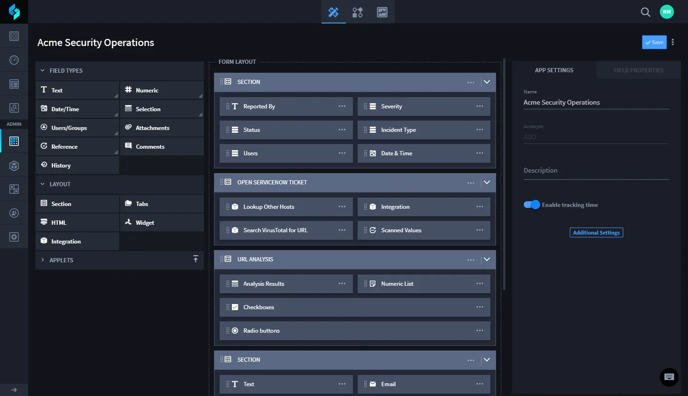Viewport: 688px width, 396px height.
Task: Open the search magnifier icon
Action: 646,12
